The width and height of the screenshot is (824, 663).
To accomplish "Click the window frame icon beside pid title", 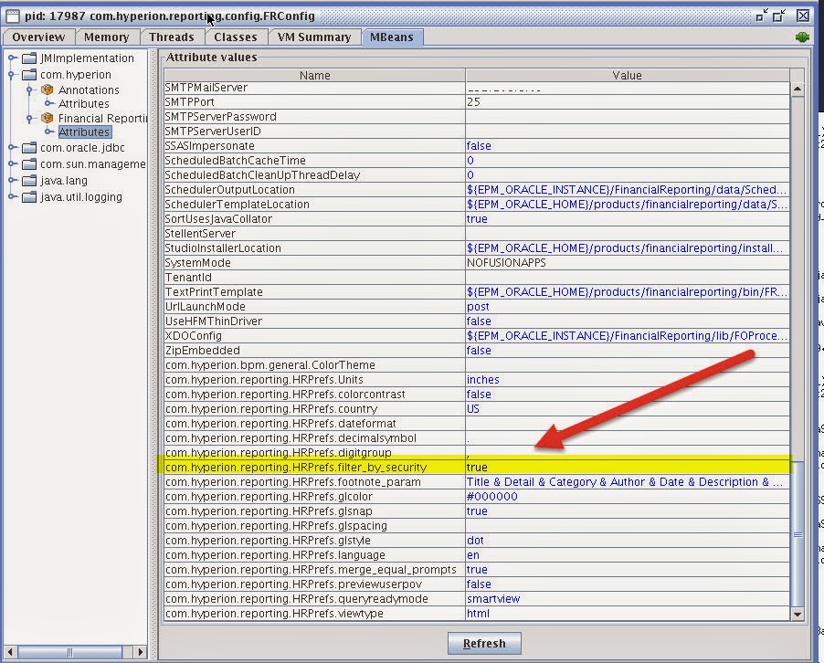I will tap(13, 16).
